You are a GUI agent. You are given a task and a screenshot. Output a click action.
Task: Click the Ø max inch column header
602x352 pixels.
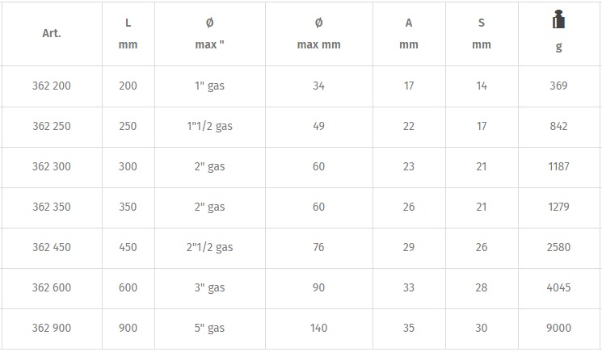coord(210,34)
